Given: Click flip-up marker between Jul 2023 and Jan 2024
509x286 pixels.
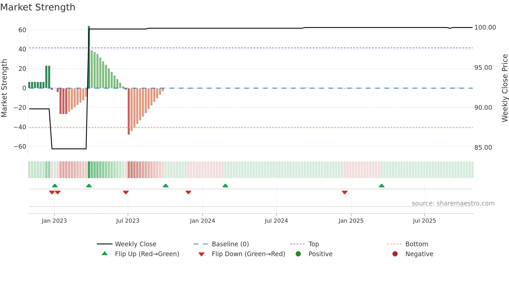Looking at the screenshot, I should (166, 186).
